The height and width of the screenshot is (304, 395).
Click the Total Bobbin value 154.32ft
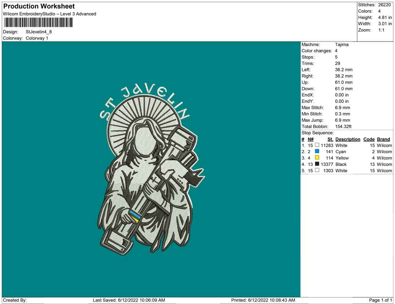(343, 126)
